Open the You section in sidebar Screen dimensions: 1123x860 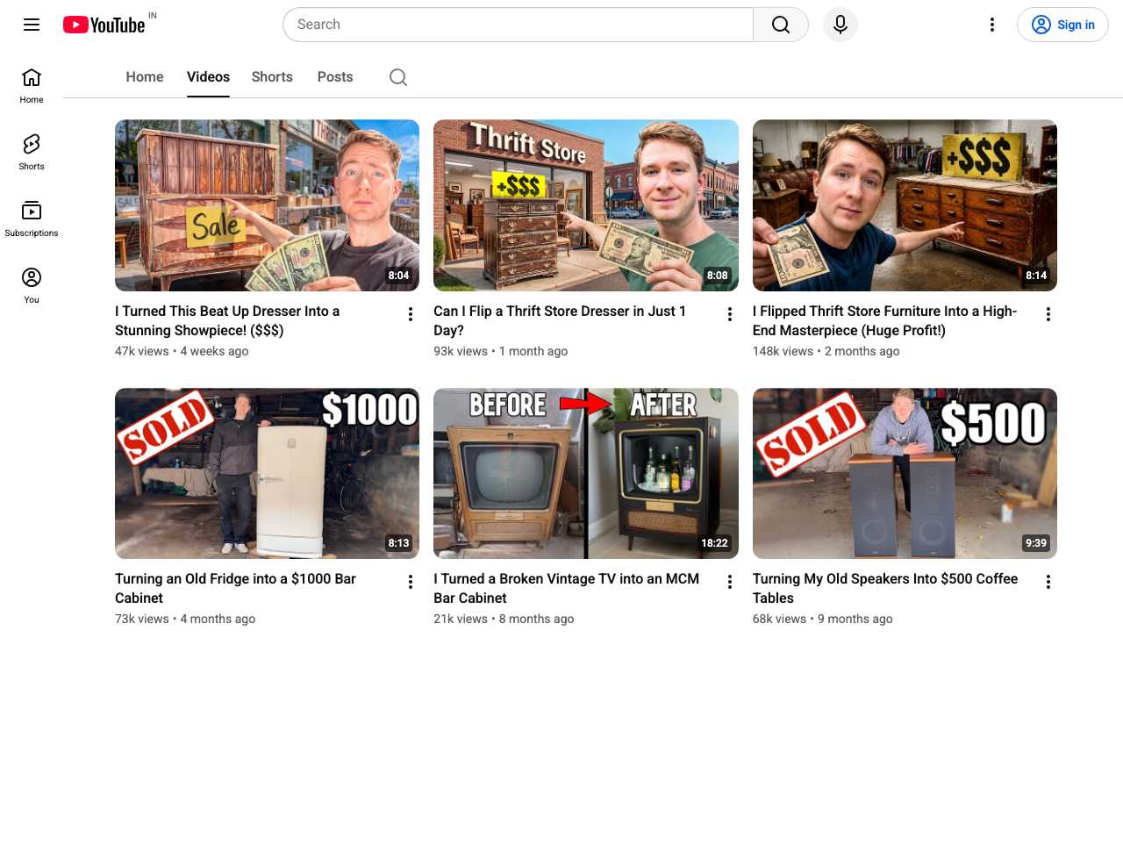tap(32, 286)
